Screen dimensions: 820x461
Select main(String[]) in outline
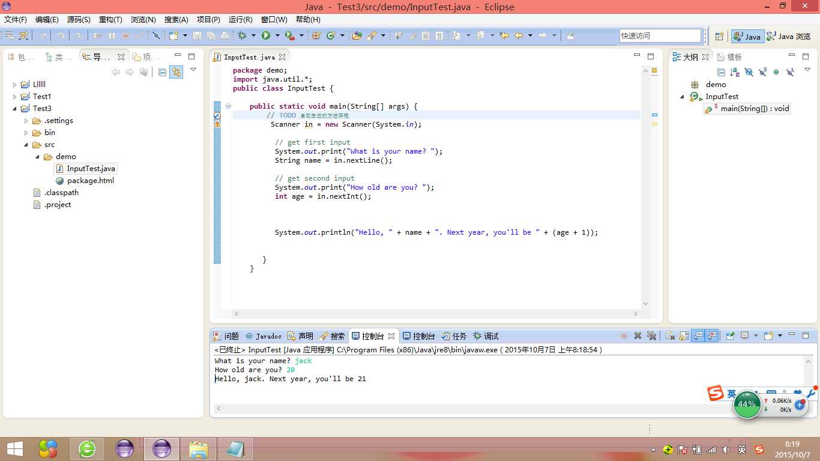click(748, 109)
